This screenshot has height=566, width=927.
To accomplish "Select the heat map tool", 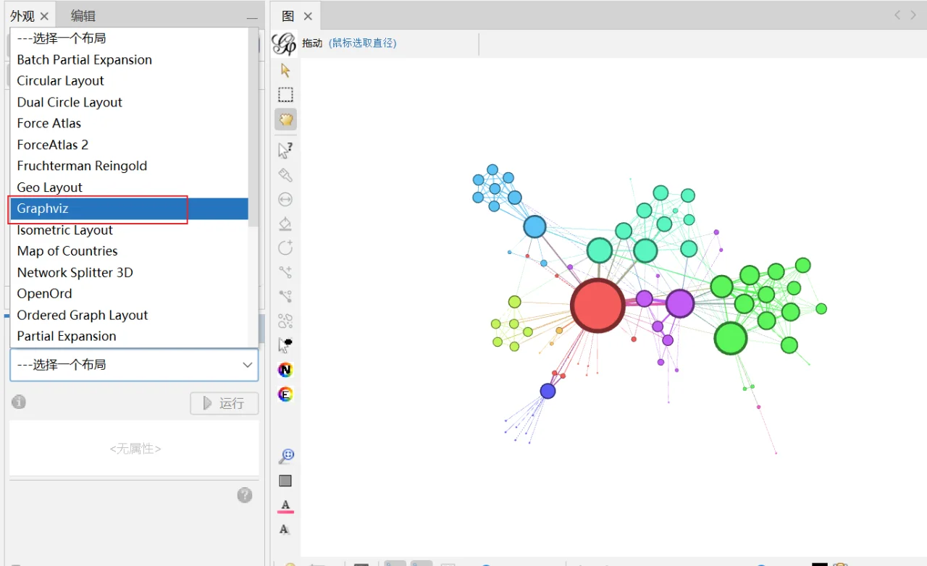I will click(285, 321).
